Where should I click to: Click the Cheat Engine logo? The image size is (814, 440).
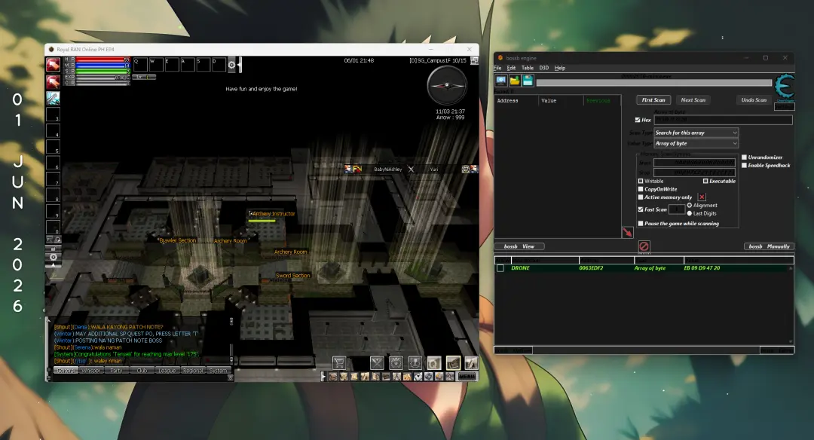(x=785, y=87)
